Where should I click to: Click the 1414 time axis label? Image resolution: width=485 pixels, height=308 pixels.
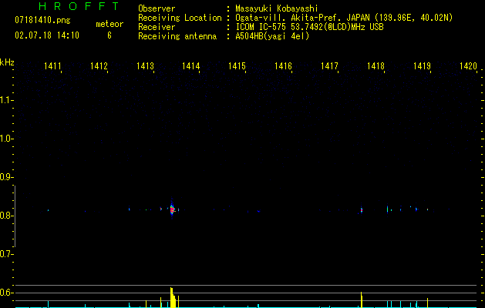tap(191, 65)
